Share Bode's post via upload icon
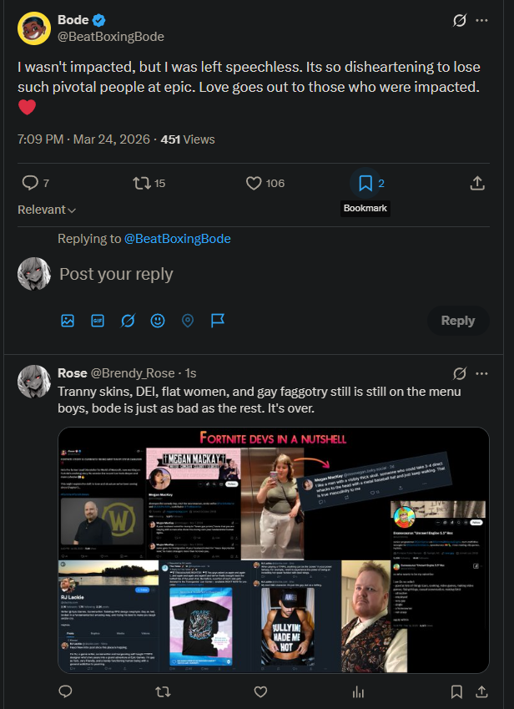This screenshot has height=709, width=514. [x=477, y=183]
